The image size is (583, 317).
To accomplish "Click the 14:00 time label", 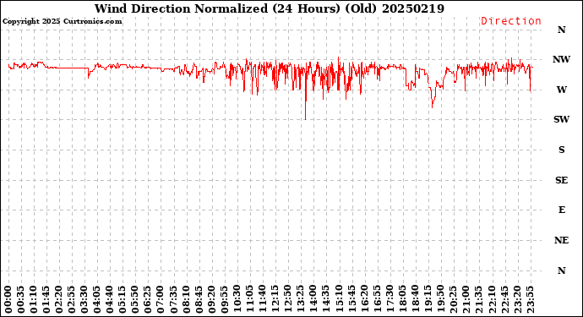I will point(313,300).
